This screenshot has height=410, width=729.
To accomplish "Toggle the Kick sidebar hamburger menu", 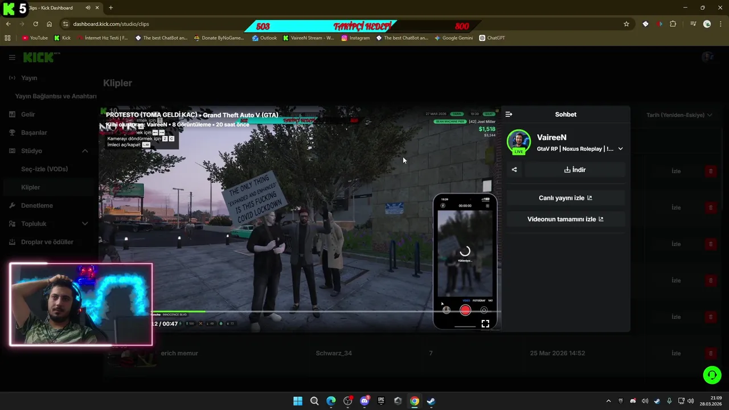I will 12,58.
